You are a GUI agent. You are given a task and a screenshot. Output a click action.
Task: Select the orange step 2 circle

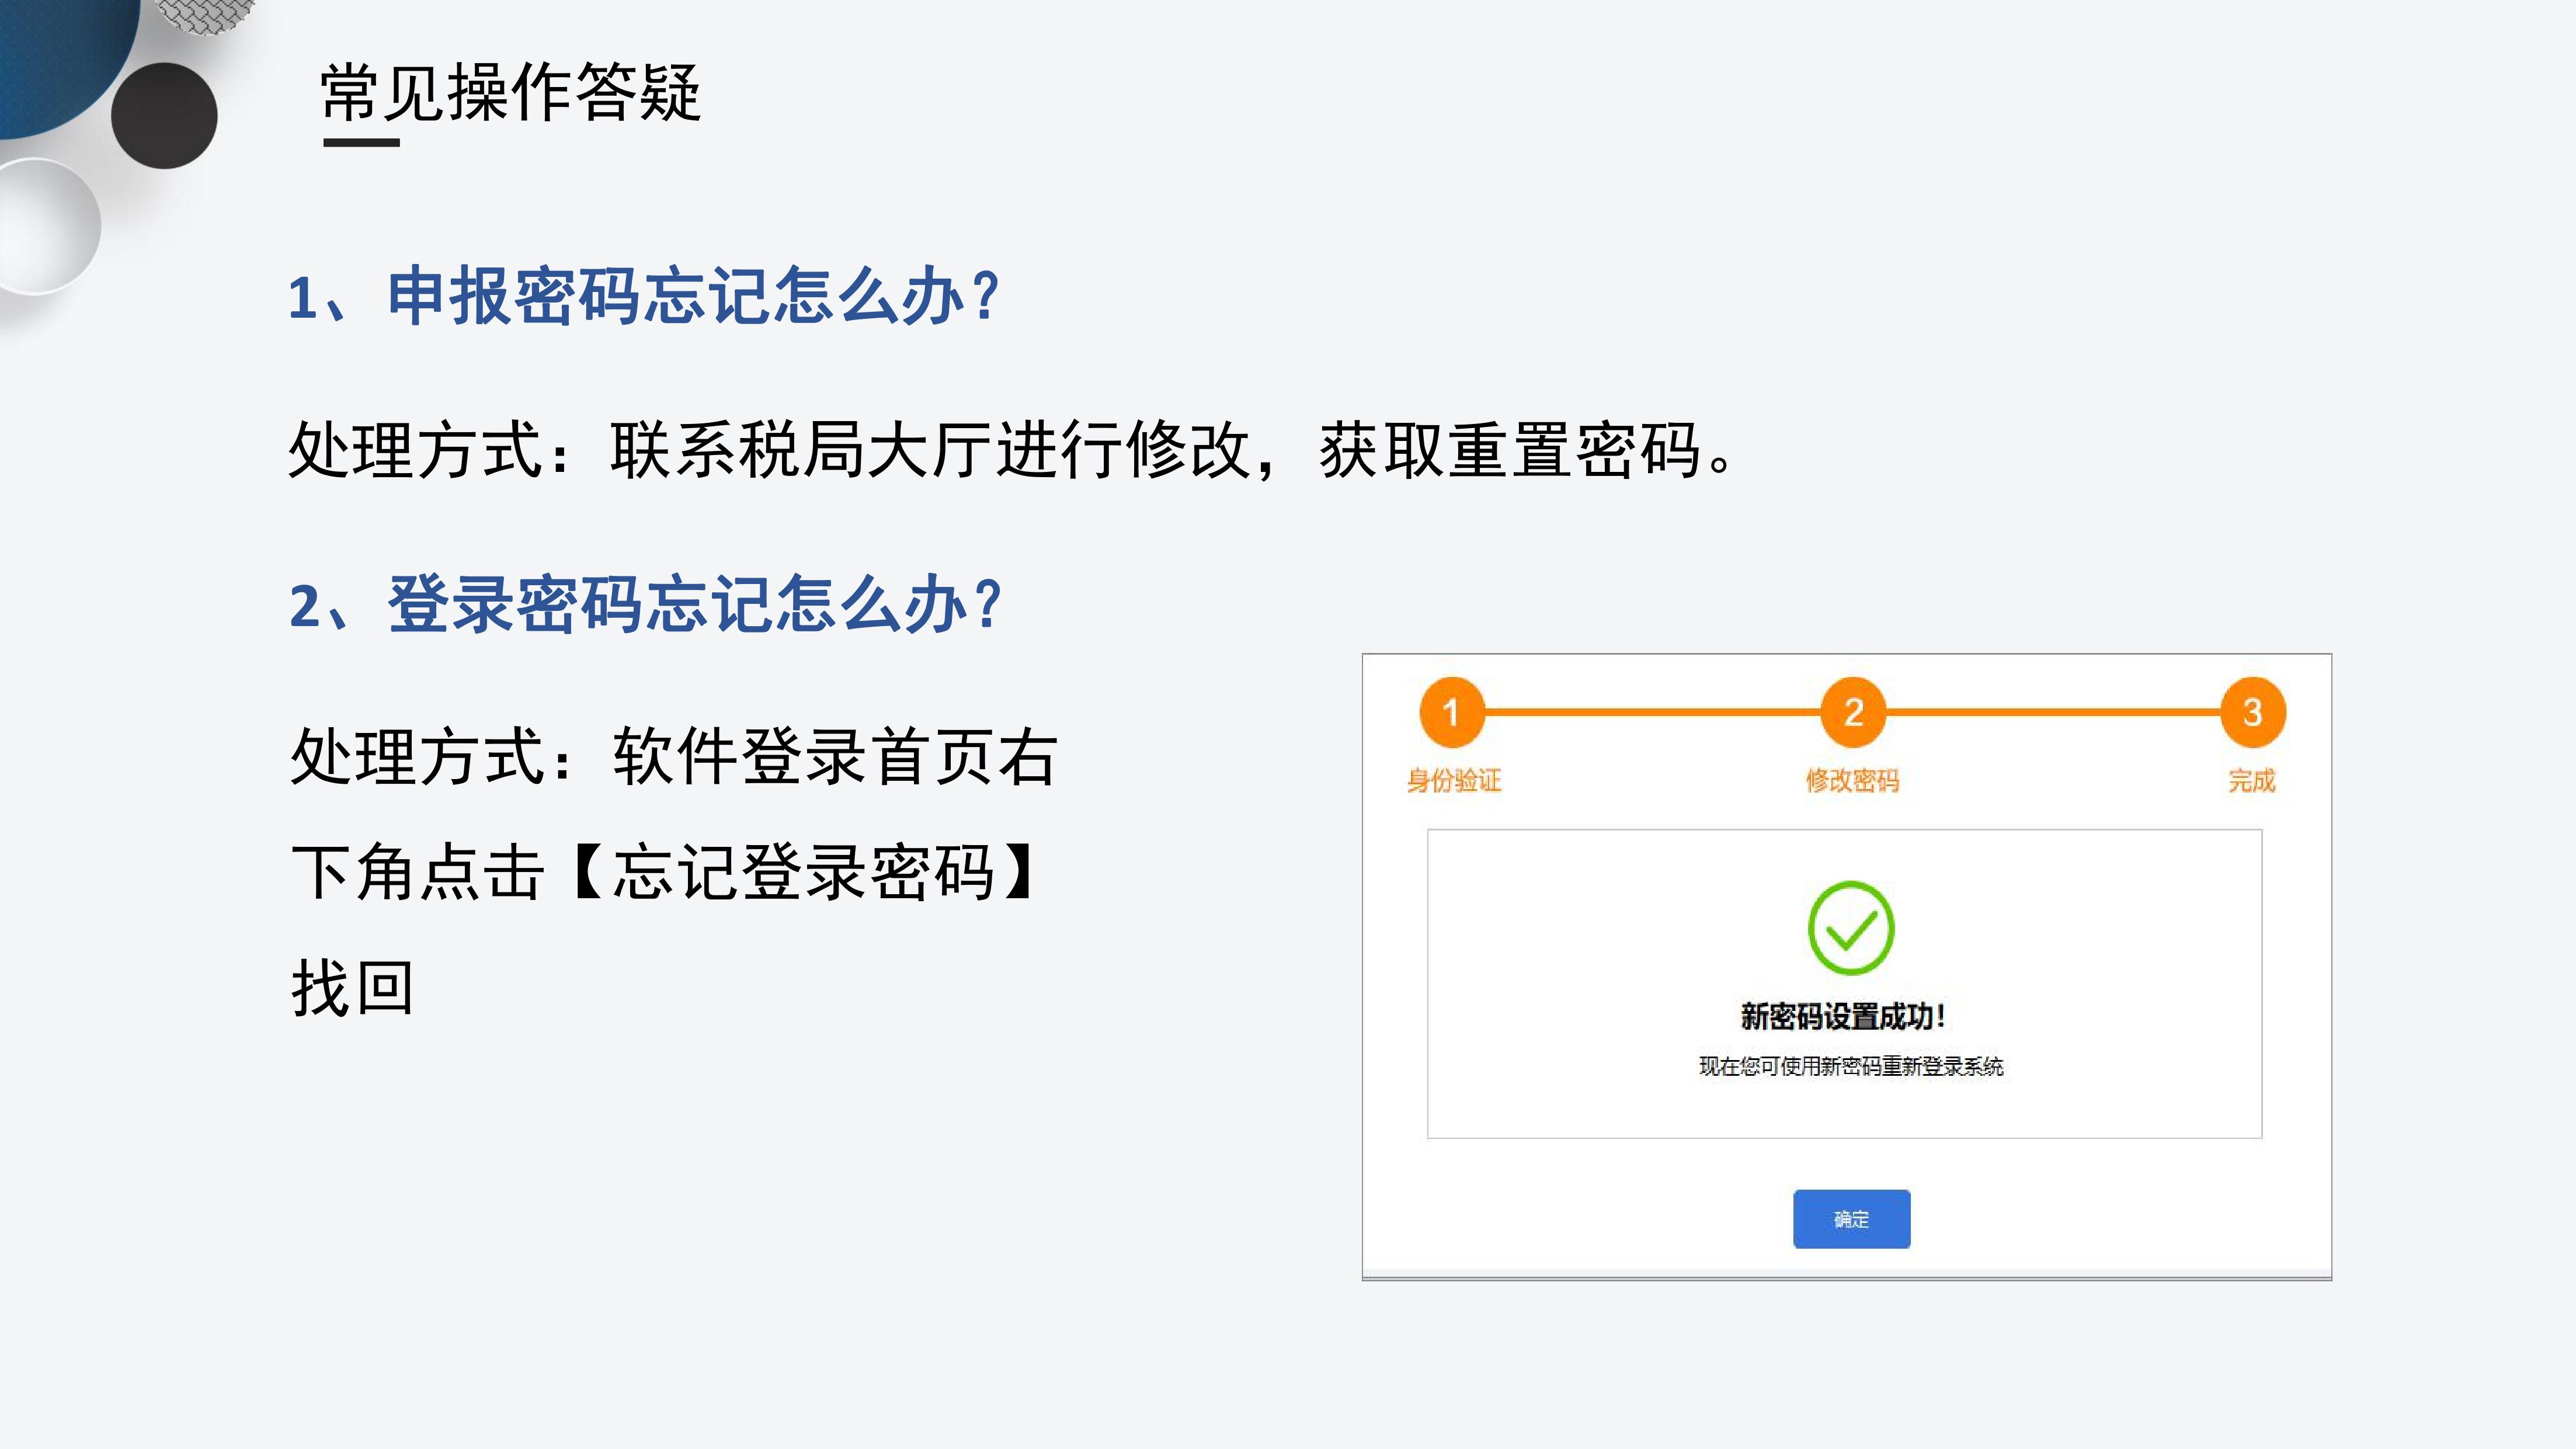point(1853,712)
